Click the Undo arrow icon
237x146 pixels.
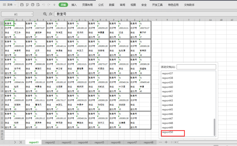(x=44, y=5)
